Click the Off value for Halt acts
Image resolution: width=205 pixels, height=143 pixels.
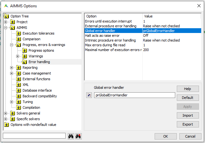click(146, 36)
